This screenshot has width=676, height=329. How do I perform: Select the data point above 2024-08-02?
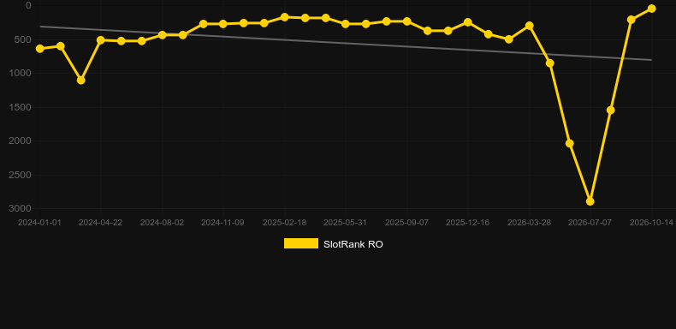click(162, 35)
